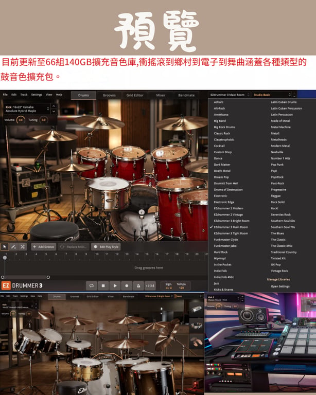Image resolution: width=316 pixels, height=395 pixels.
Task: Open the EZdrummer 3 Main Room library dropdown
Action: click(230, 95)
